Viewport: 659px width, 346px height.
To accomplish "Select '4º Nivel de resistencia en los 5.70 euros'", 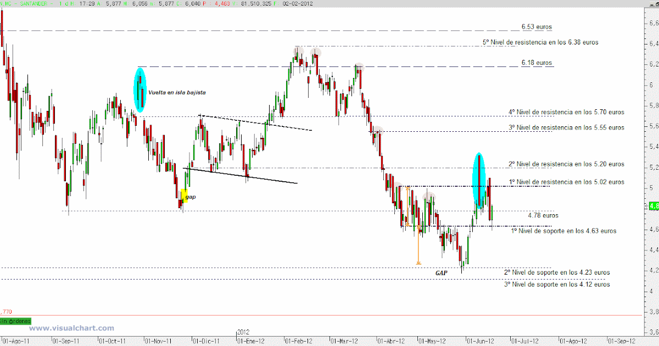I will (566, 112).
